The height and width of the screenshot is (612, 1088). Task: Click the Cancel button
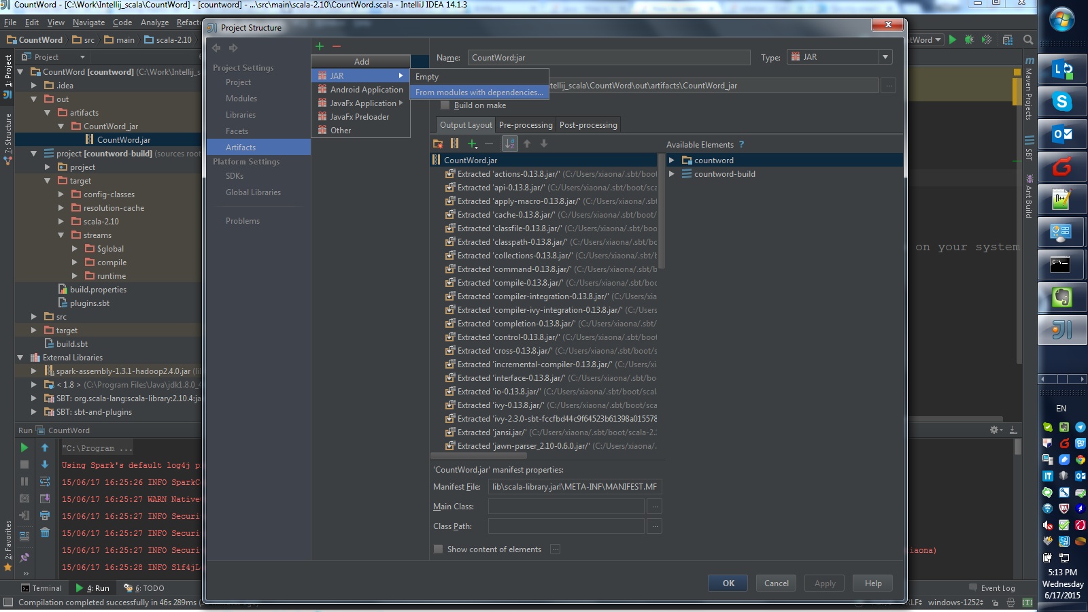[777, 583]
